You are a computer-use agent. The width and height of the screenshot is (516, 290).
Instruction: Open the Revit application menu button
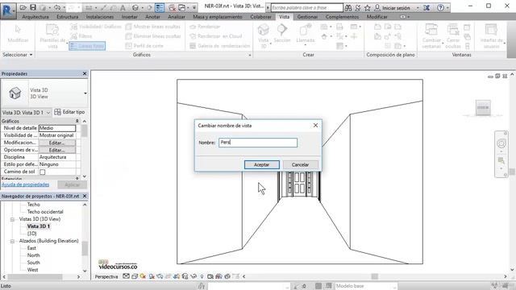(x=7, y=10)
